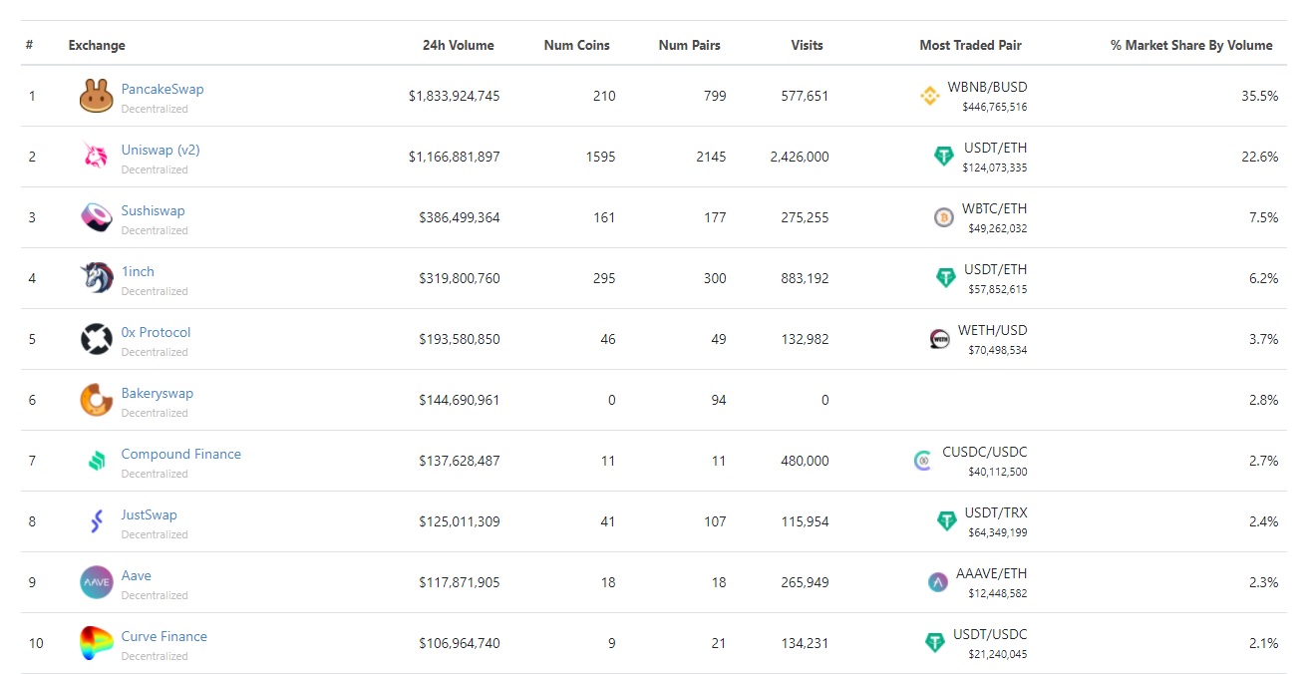Open the Aave exchange link
Viewport: 1310px width, 674px height.
(137, 575)
